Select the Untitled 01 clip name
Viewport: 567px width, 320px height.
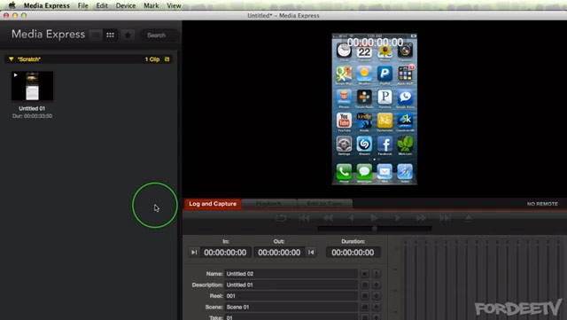pos(32,108)
